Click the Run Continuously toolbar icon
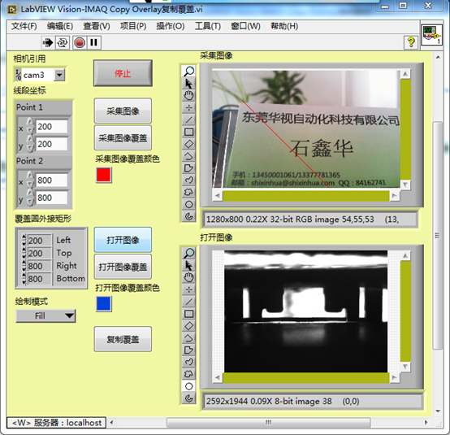This screenshot has width=450, height=435. point(63,43)
